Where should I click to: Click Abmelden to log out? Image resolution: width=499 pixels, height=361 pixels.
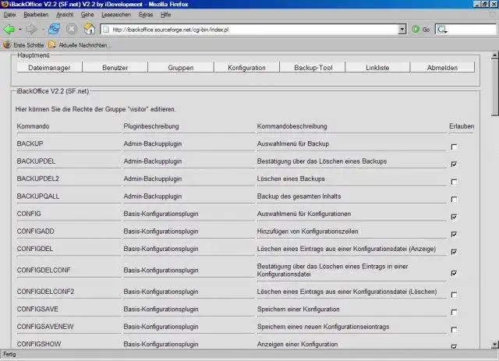point(442,68)
